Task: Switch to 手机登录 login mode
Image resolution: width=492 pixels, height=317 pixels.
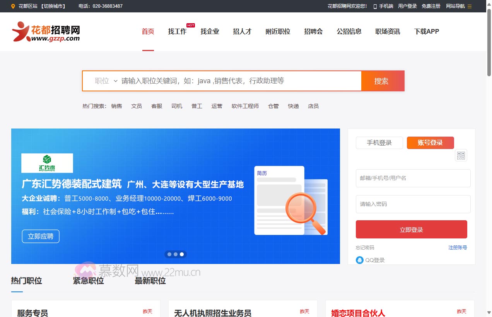Action: [x=379, y=143]
